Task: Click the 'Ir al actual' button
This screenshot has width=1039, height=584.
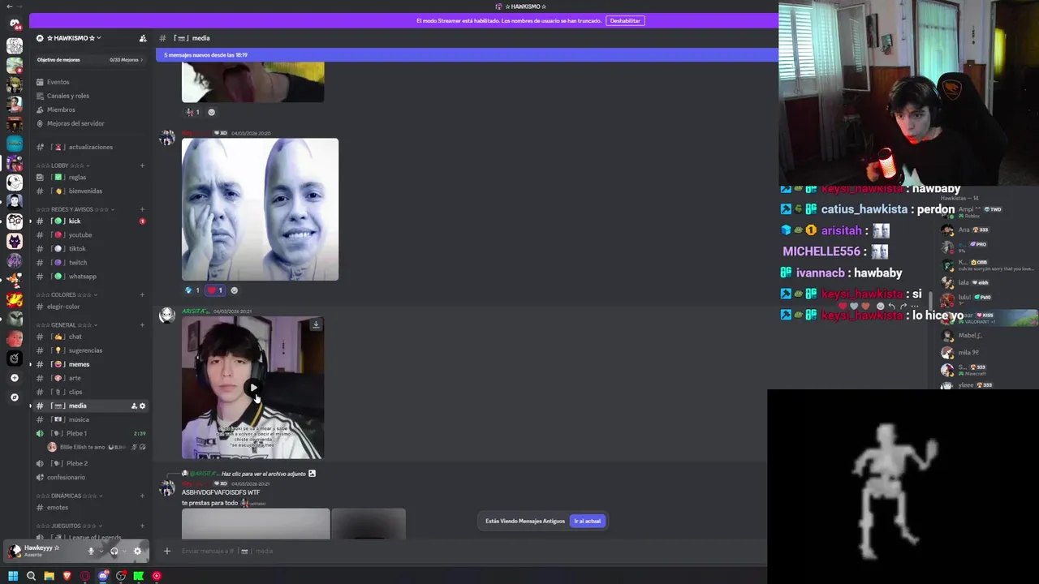Action: pos(587,521)
